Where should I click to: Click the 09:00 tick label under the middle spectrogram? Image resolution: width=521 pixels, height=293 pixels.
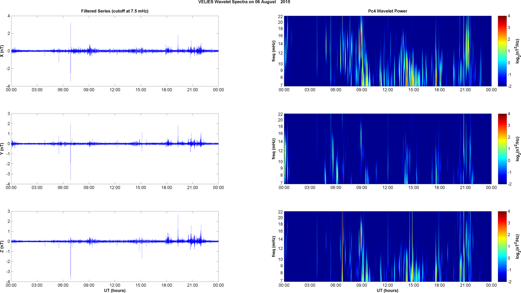362,188
